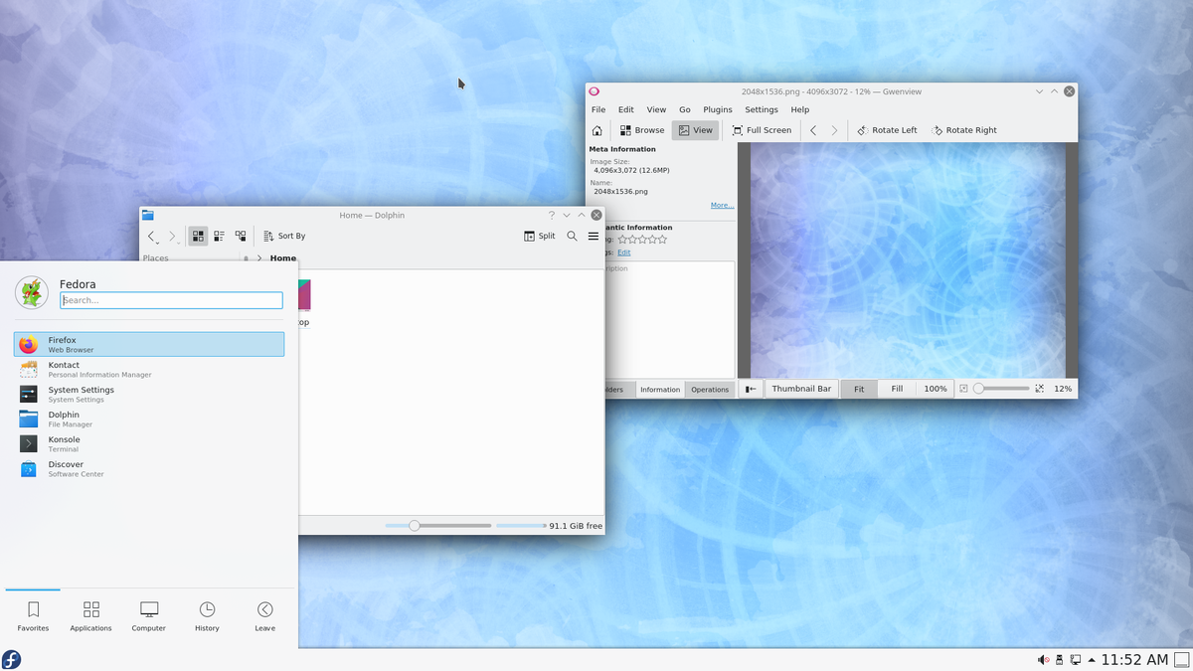Image resolution: width=1193 pixels, height=671 pixels.
Task: Type in the launcher search field
Action: point(171,299)
